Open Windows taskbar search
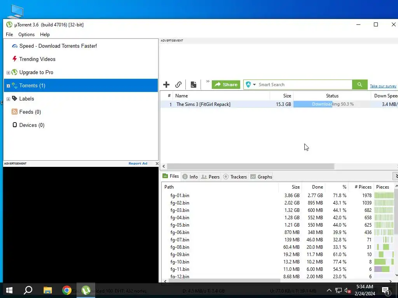The image size is (398, 298). 28,290
